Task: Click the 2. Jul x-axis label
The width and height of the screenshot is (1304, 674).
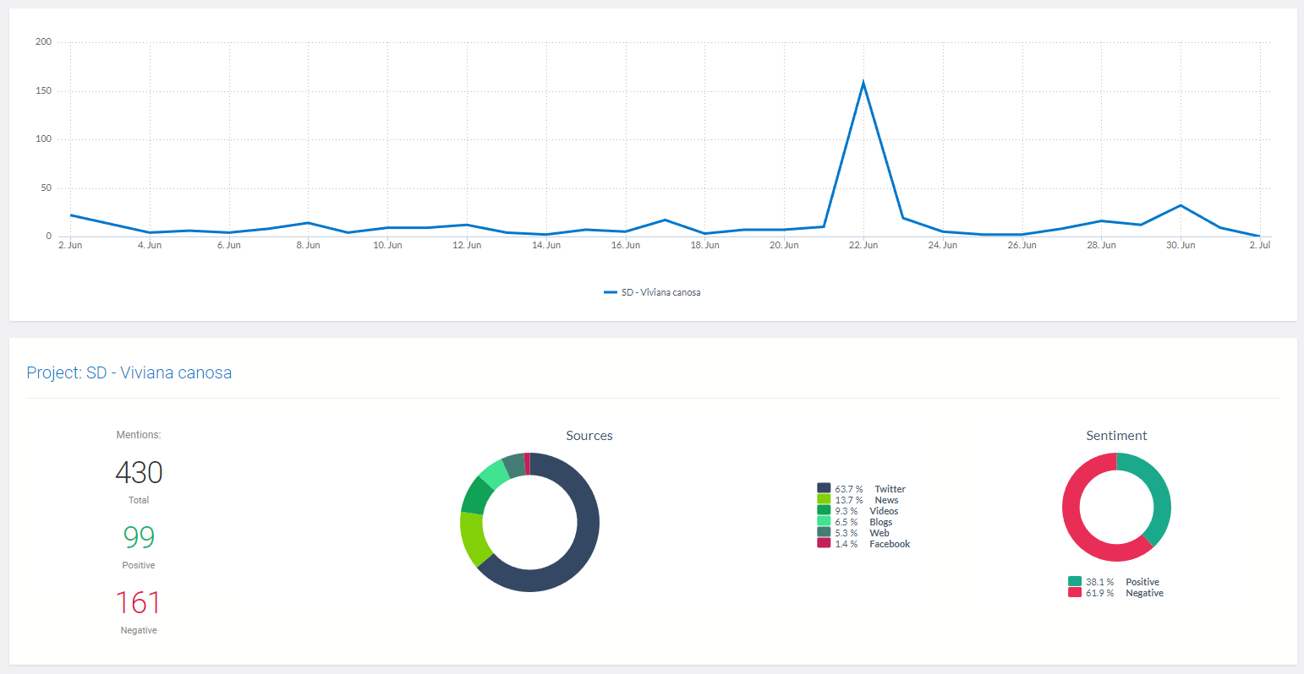Action: (x=1260, y=245)
